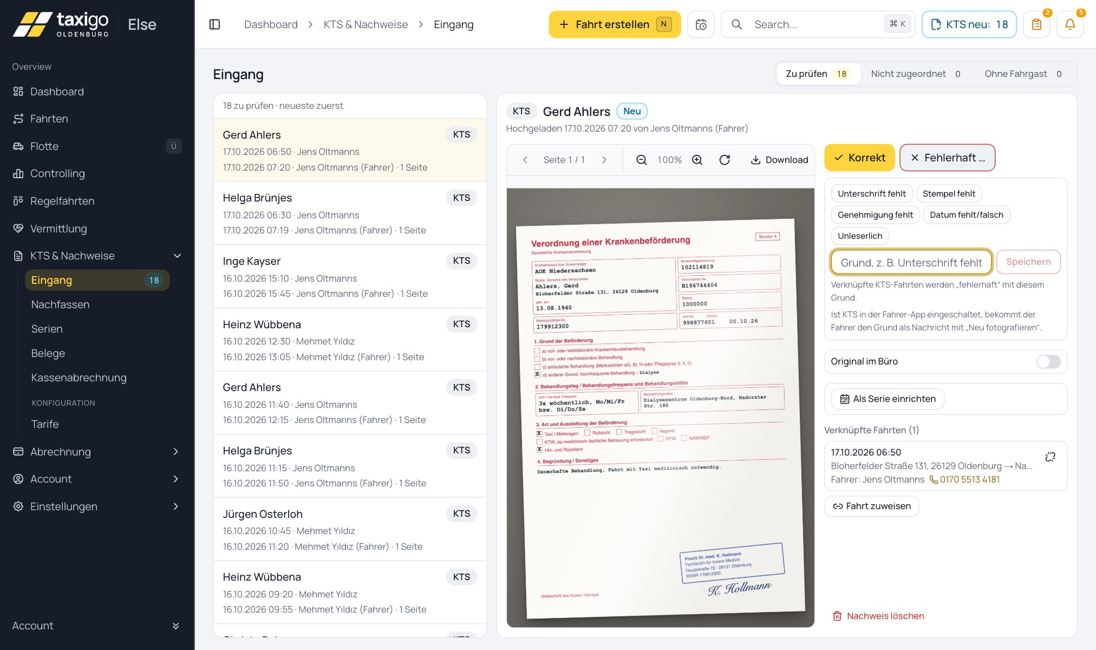Delete the document via Nachweis löschen
The height and width of the screenshot is (650, 1096).
pyautogui.click(x=878, y=616)
